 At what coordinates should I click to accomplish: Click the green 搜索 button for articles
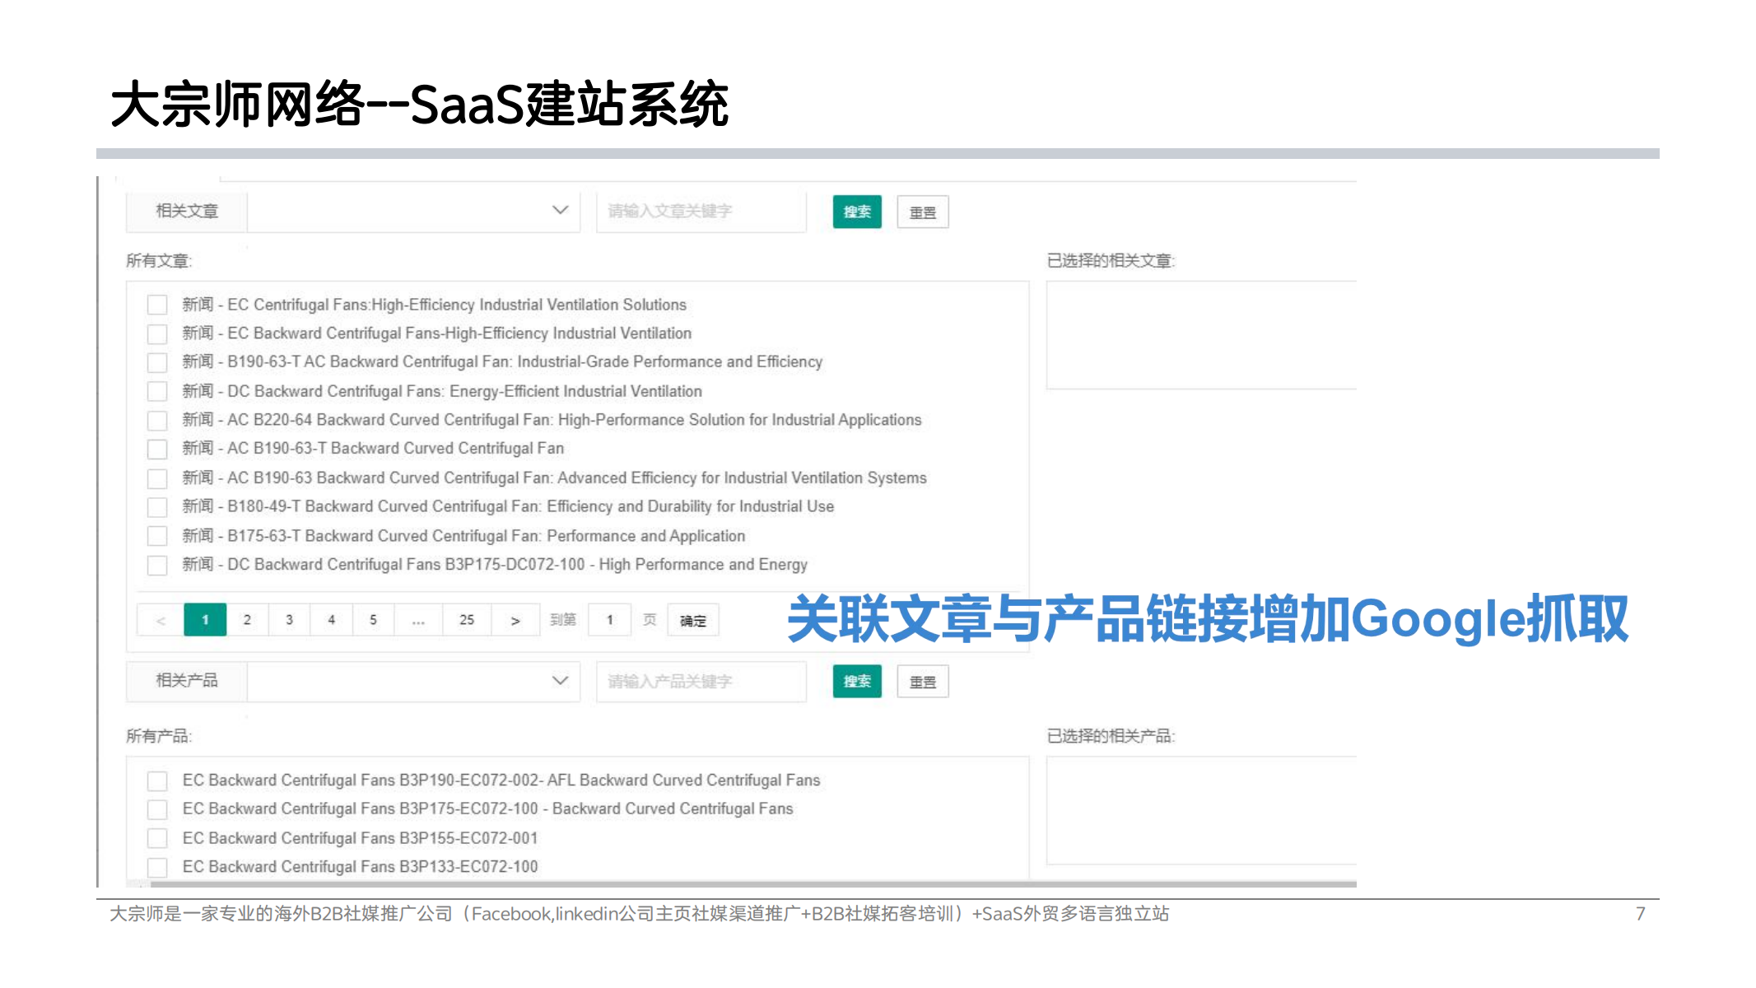click(x=857, y=212)
